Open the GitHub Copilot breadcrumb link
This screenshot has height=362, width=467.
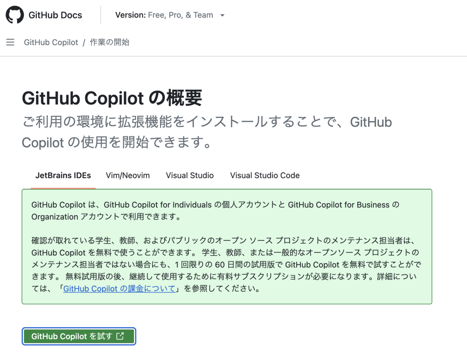tap(51, 42)
